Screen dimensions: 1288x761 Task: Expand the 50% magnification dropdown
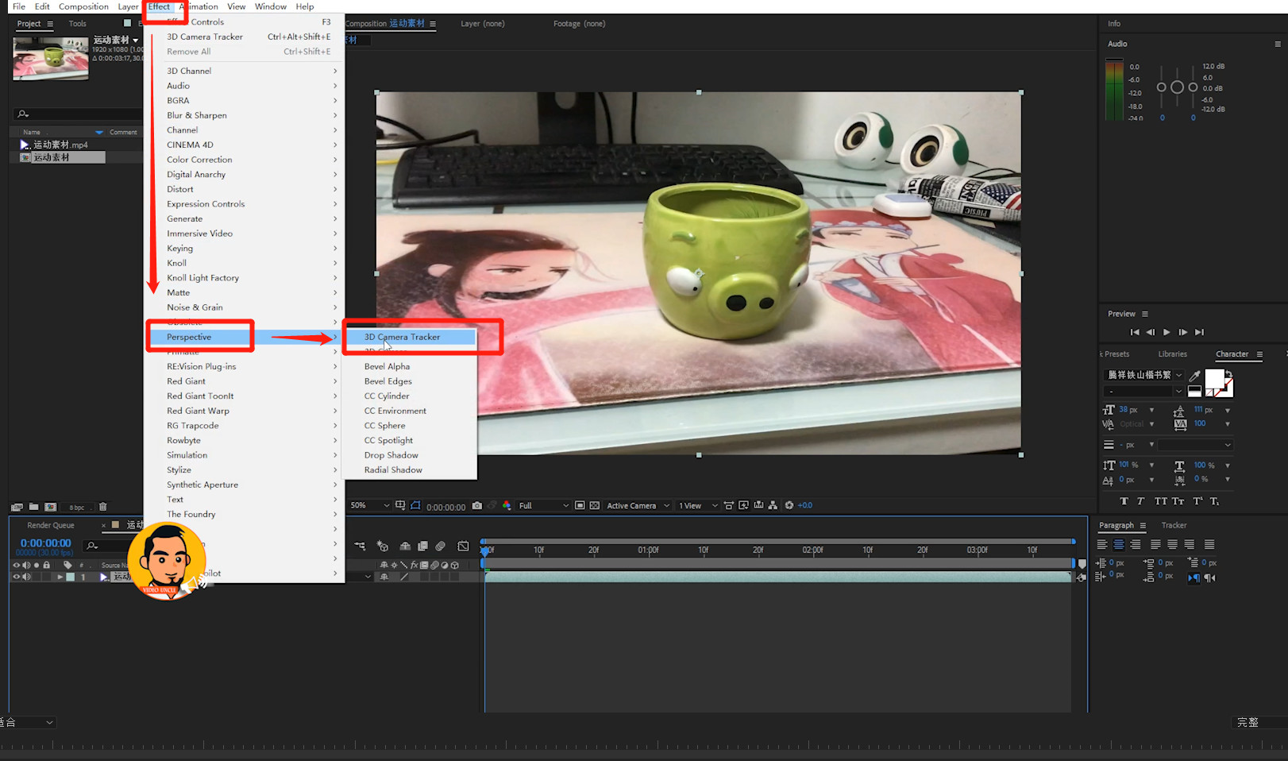click(370, 505)
